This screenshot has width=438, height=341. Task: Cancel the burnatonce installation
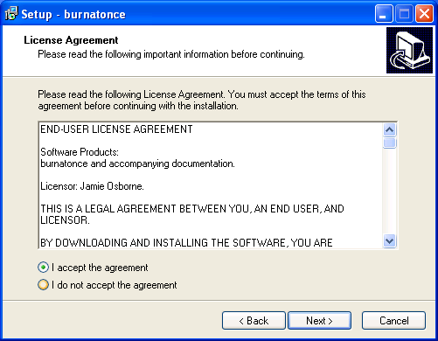click(x=393, y=321)
